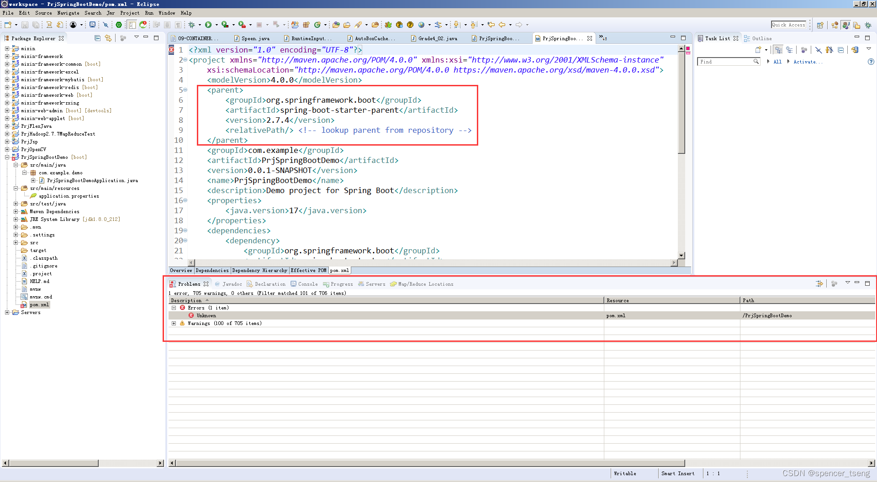Launch the Coverage tool icon
This screenshot has height=482, width=877.
pyautogui.click(x=226, y=25)
